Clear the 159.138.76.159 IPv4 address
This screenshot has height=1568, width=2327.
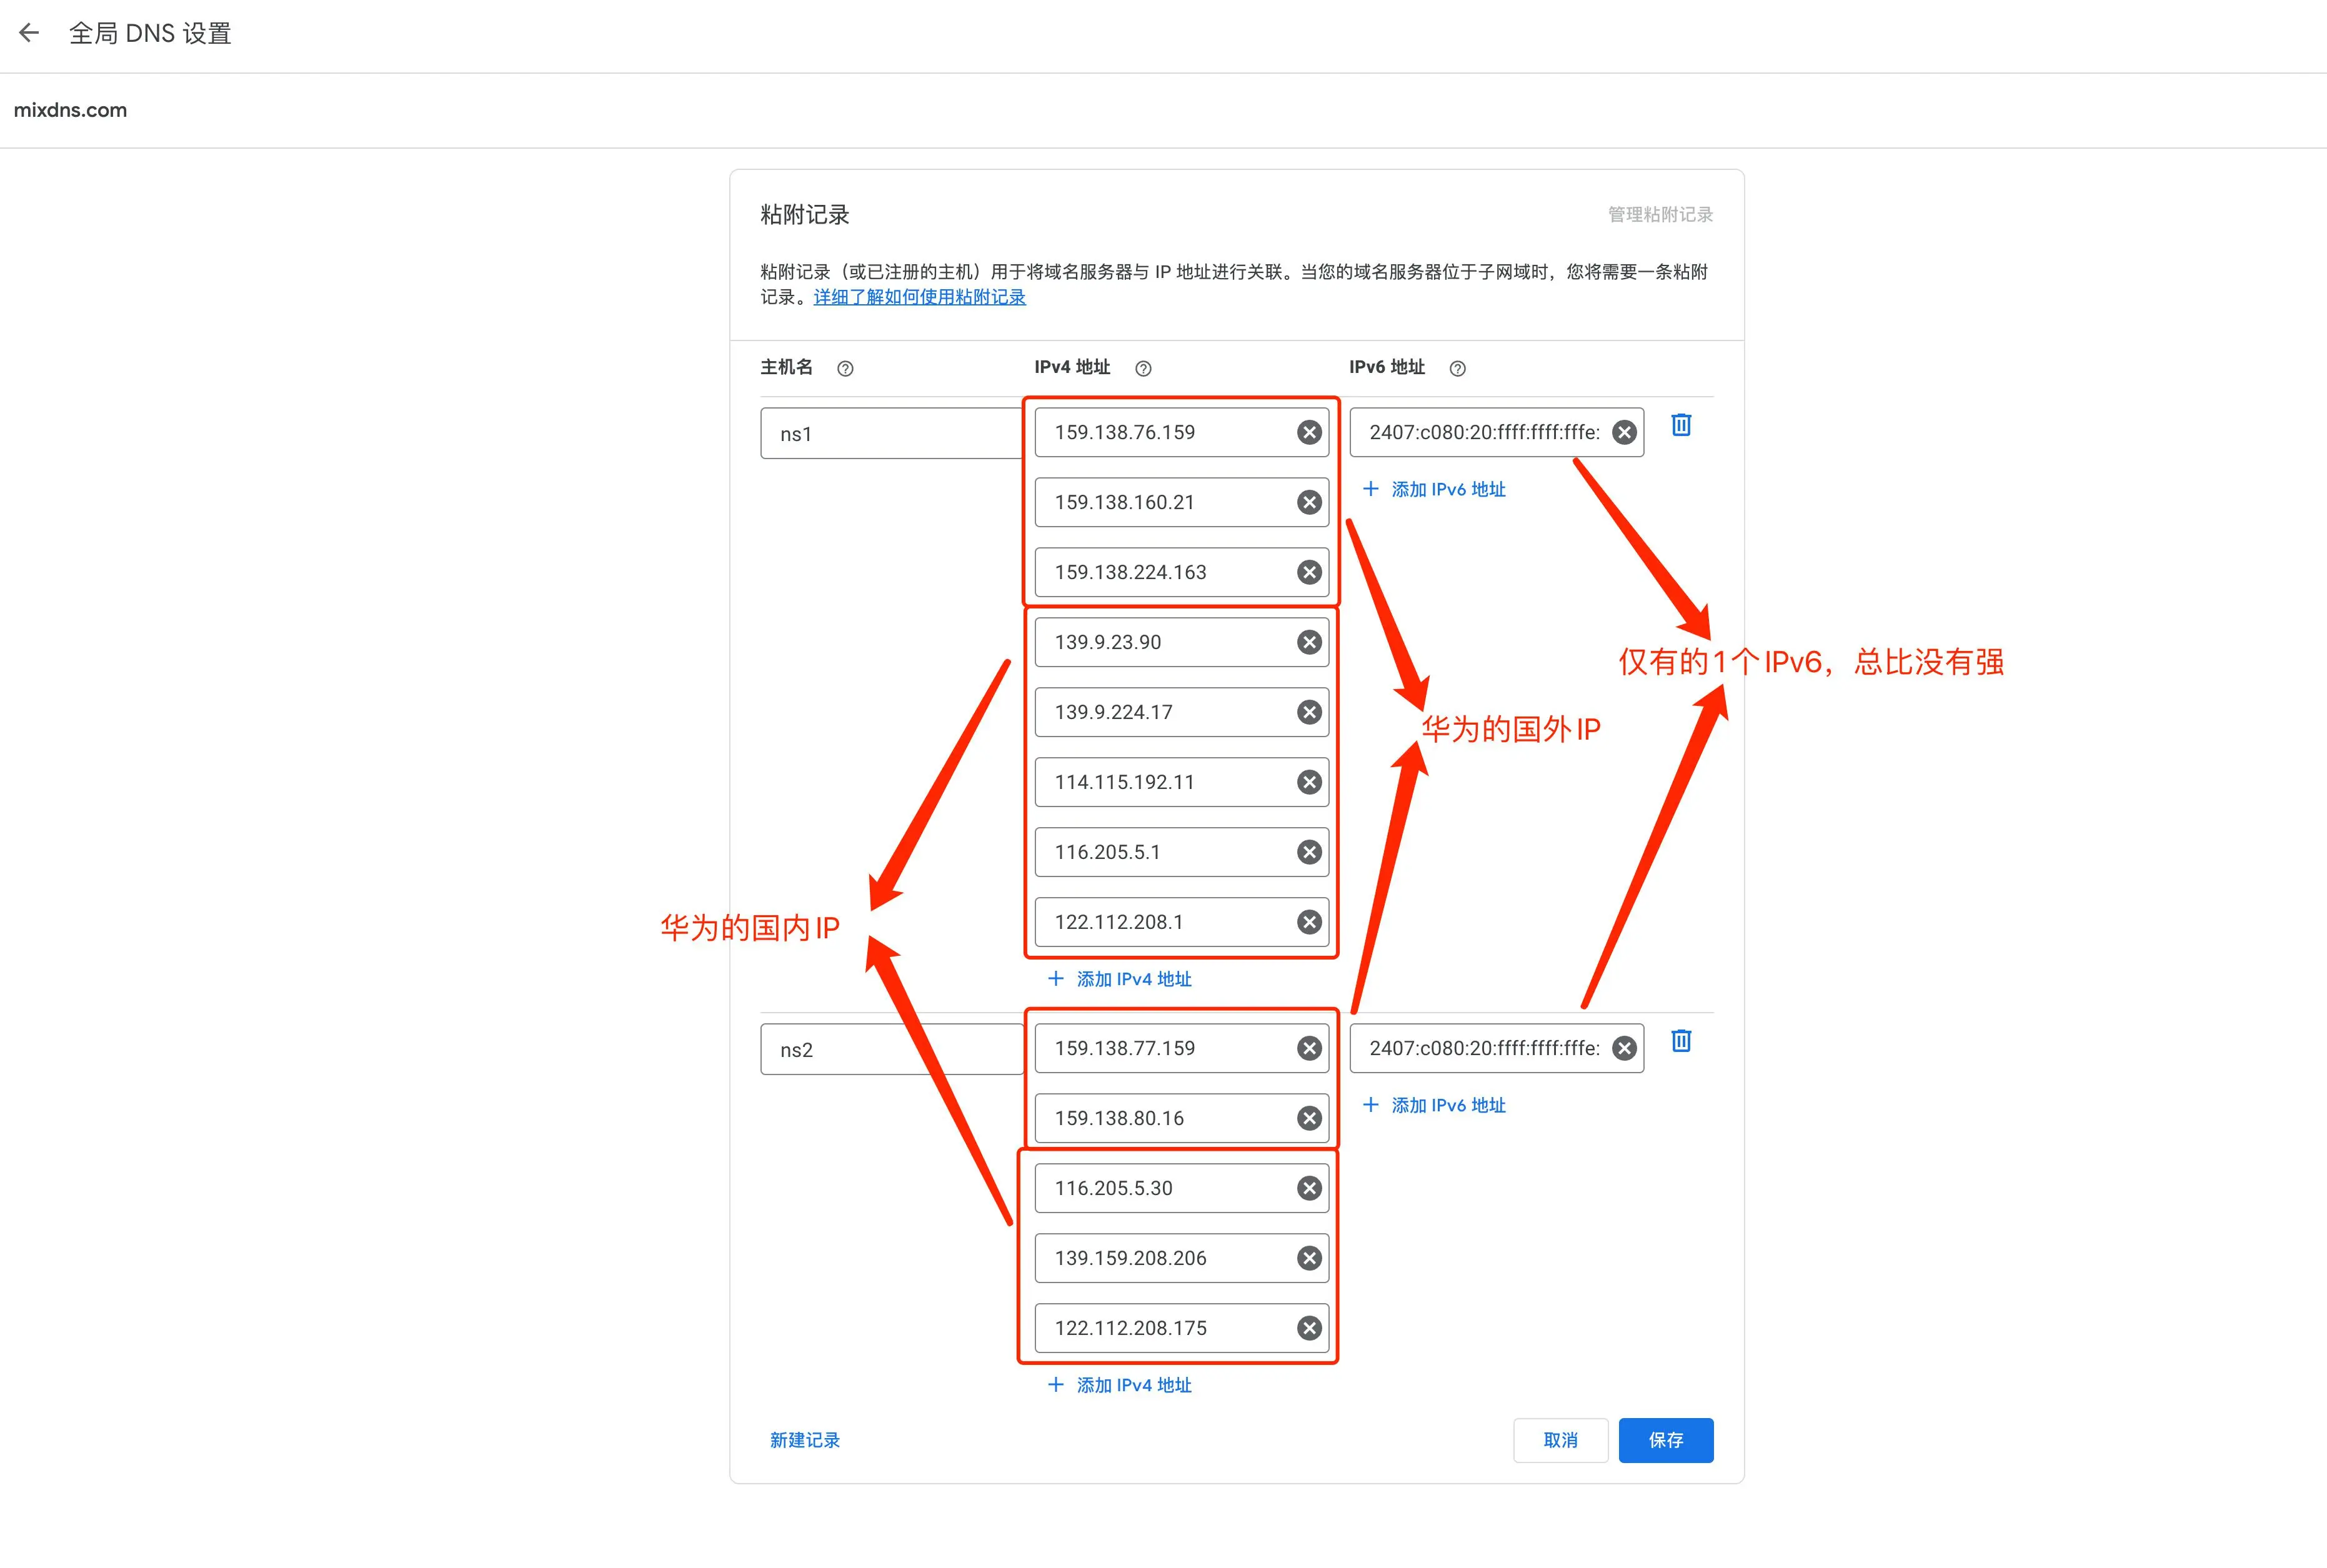(x=1309, y=432)
